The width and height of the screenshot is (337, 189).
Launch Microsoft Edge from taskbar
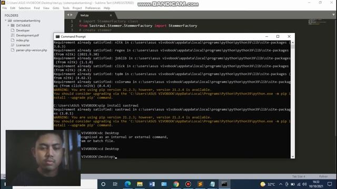(x=127, y=184)
